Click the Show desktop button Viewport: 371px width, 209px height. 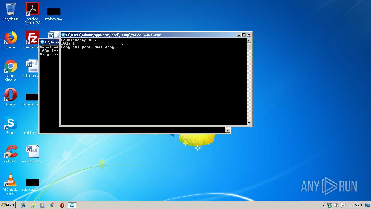point(368,205)
